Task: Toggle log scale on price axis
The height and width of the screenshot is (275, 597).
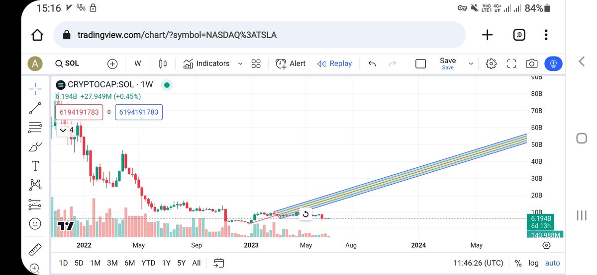Action: pyautogui.click(x=533, y=263)
